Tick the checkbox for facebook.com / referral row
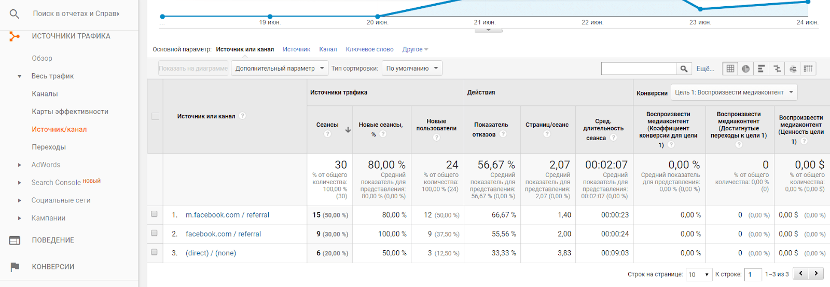830x287 pixels. point(154,234)
